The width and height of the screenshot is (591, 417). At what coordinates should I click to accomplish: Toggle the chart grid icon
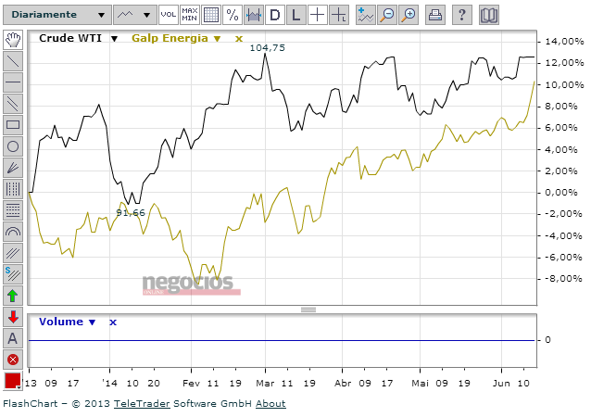211,15
